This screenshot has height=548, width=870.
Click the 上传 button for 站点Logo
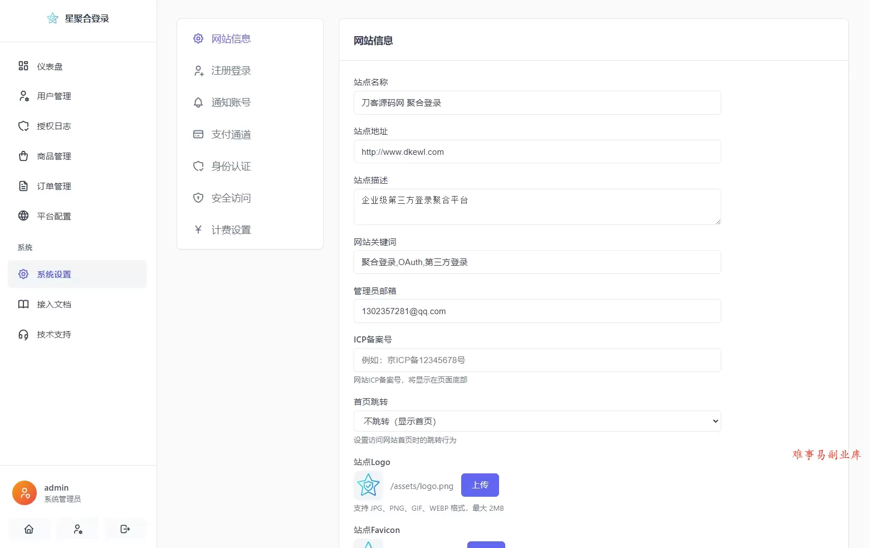(480, 485)
